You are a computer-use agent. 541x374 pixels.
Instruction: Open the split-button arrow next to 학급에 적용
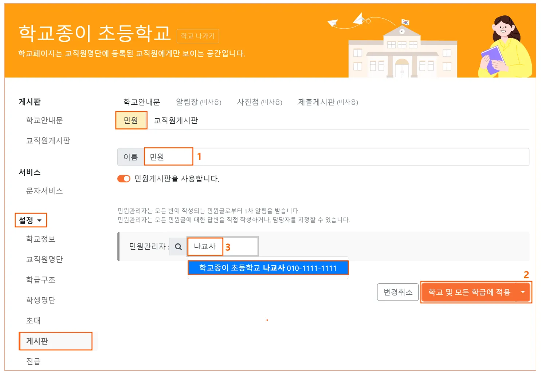523,292
